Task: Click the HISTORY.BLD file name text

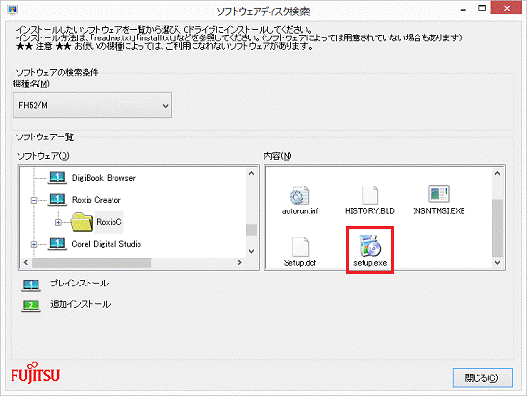Action: (370, 210)
